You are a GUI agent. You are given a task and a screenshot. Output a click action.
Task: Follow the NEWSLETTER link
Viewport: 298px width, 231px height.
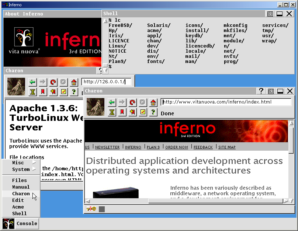coord(107,147)
